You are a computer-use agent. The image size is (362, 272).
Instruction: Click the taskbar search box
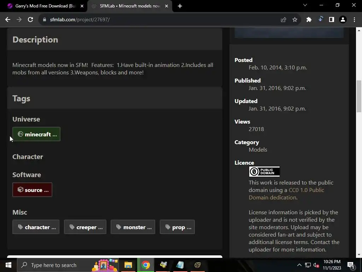coord(68,265)
